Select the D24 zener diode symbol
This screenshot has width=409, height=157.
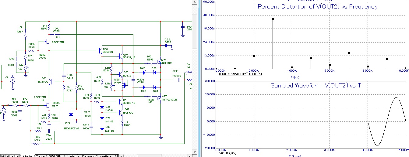[71, 114]
